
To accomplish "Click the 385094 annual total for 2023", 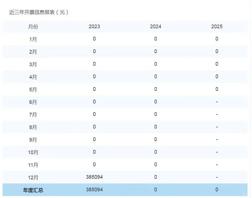I will (94, 190).
